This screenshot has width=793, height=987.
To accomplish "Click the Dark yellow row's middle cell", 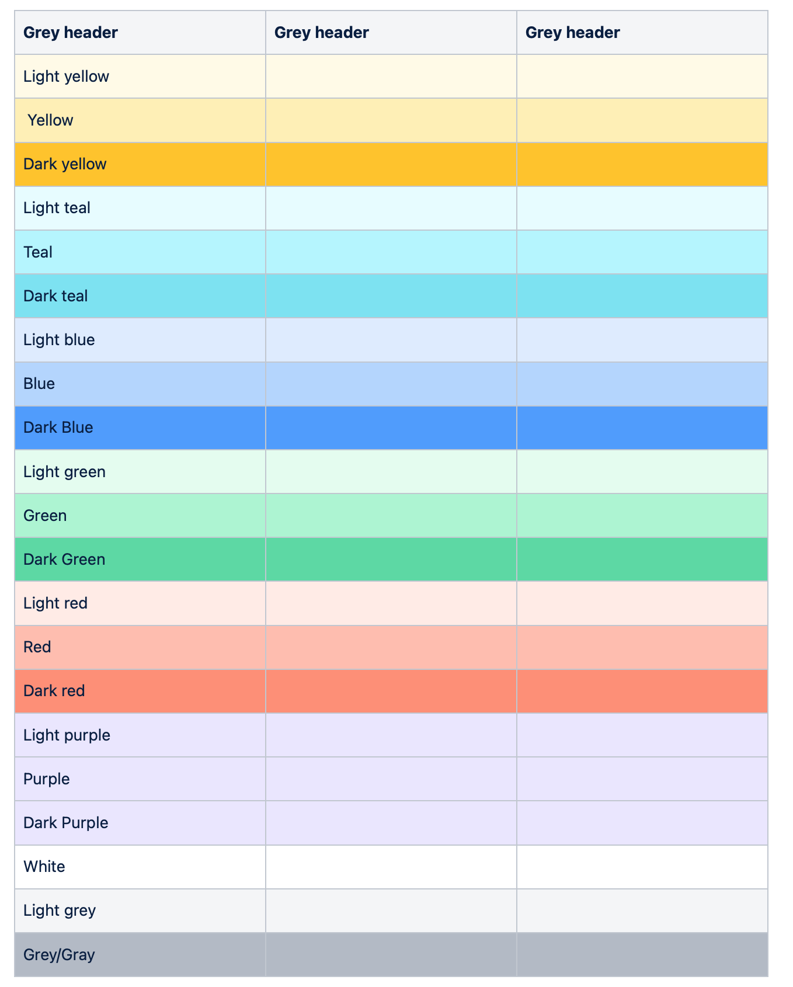I will 391,164.
